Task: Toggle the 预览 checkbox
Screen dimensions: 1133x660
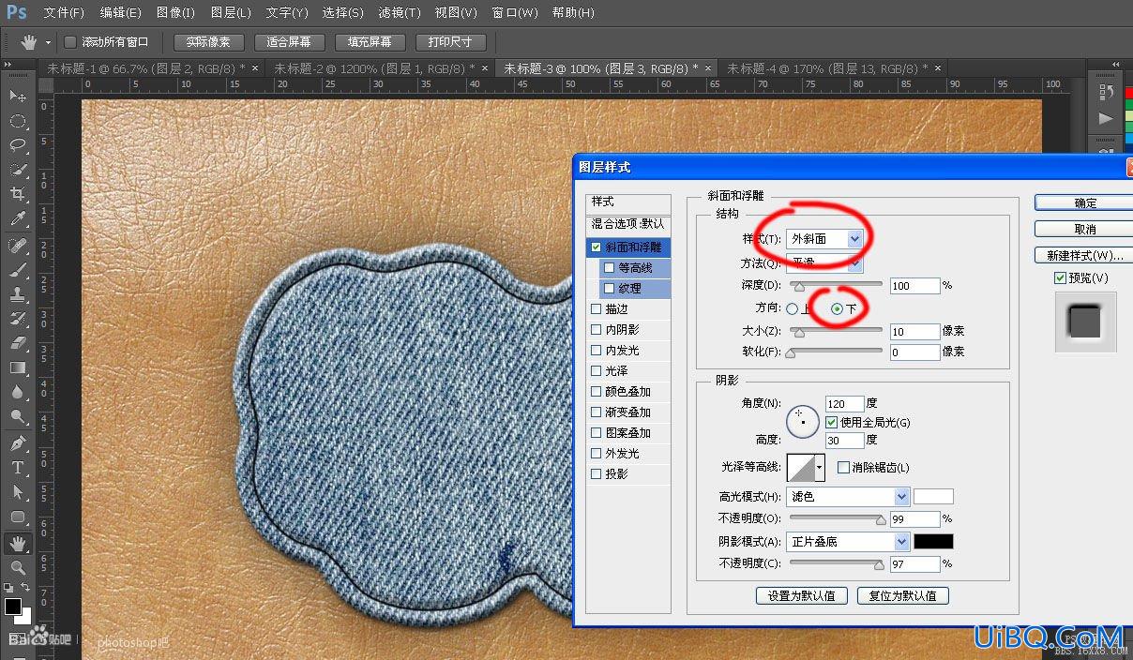Action: click(x=1060, y=278)
